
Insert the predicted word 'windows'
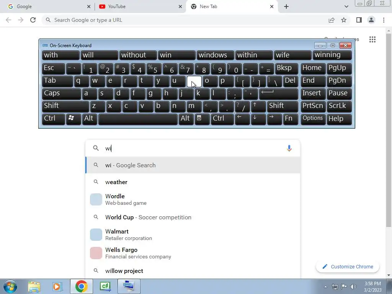click(x=215, y=55)
